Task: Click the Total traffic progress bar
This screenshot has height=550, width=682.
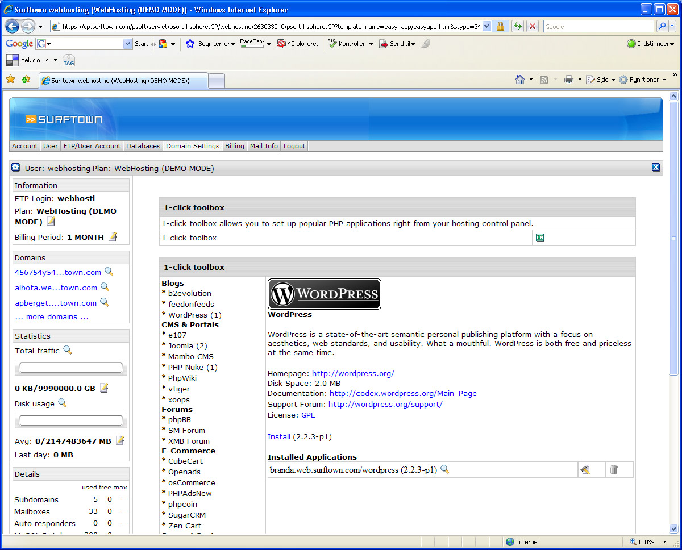Action: (x=71, y=368)
